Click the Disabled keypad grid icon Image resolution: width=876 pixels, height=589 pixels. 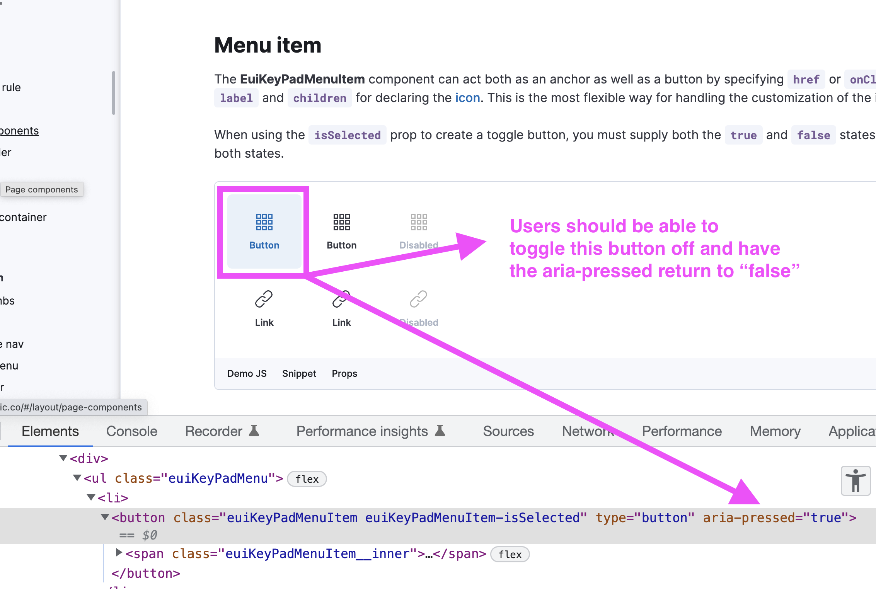[x=418, y=222]
